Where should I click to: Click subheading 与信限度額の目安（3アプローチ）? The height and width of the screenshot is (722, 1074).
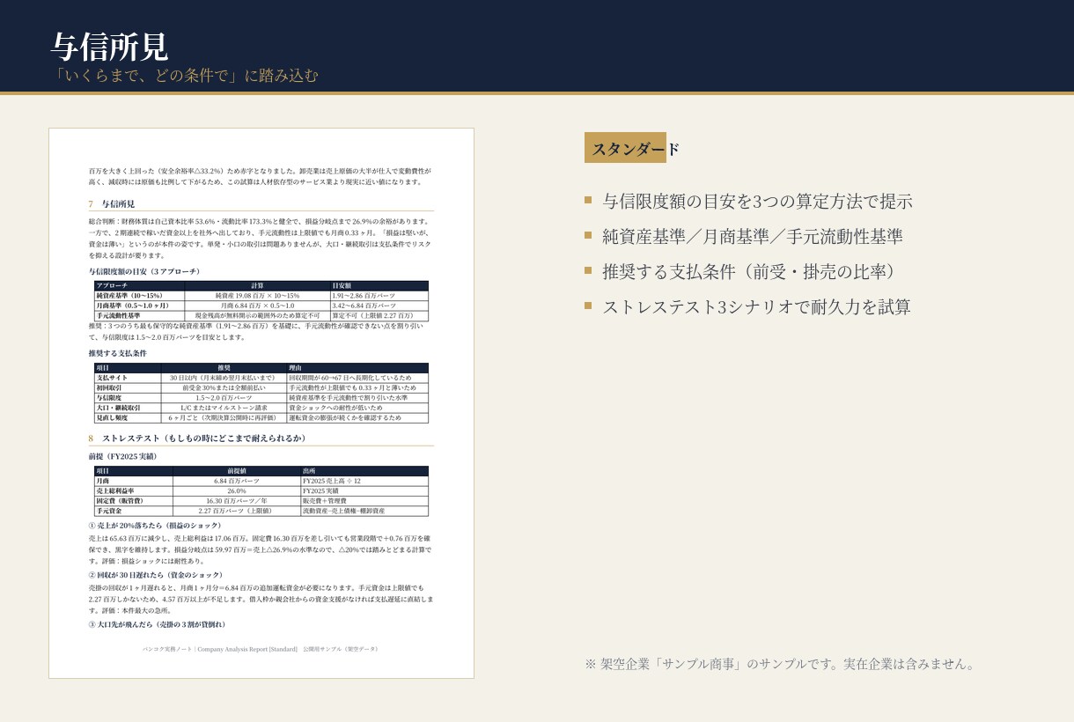click(x=145, y=271)
